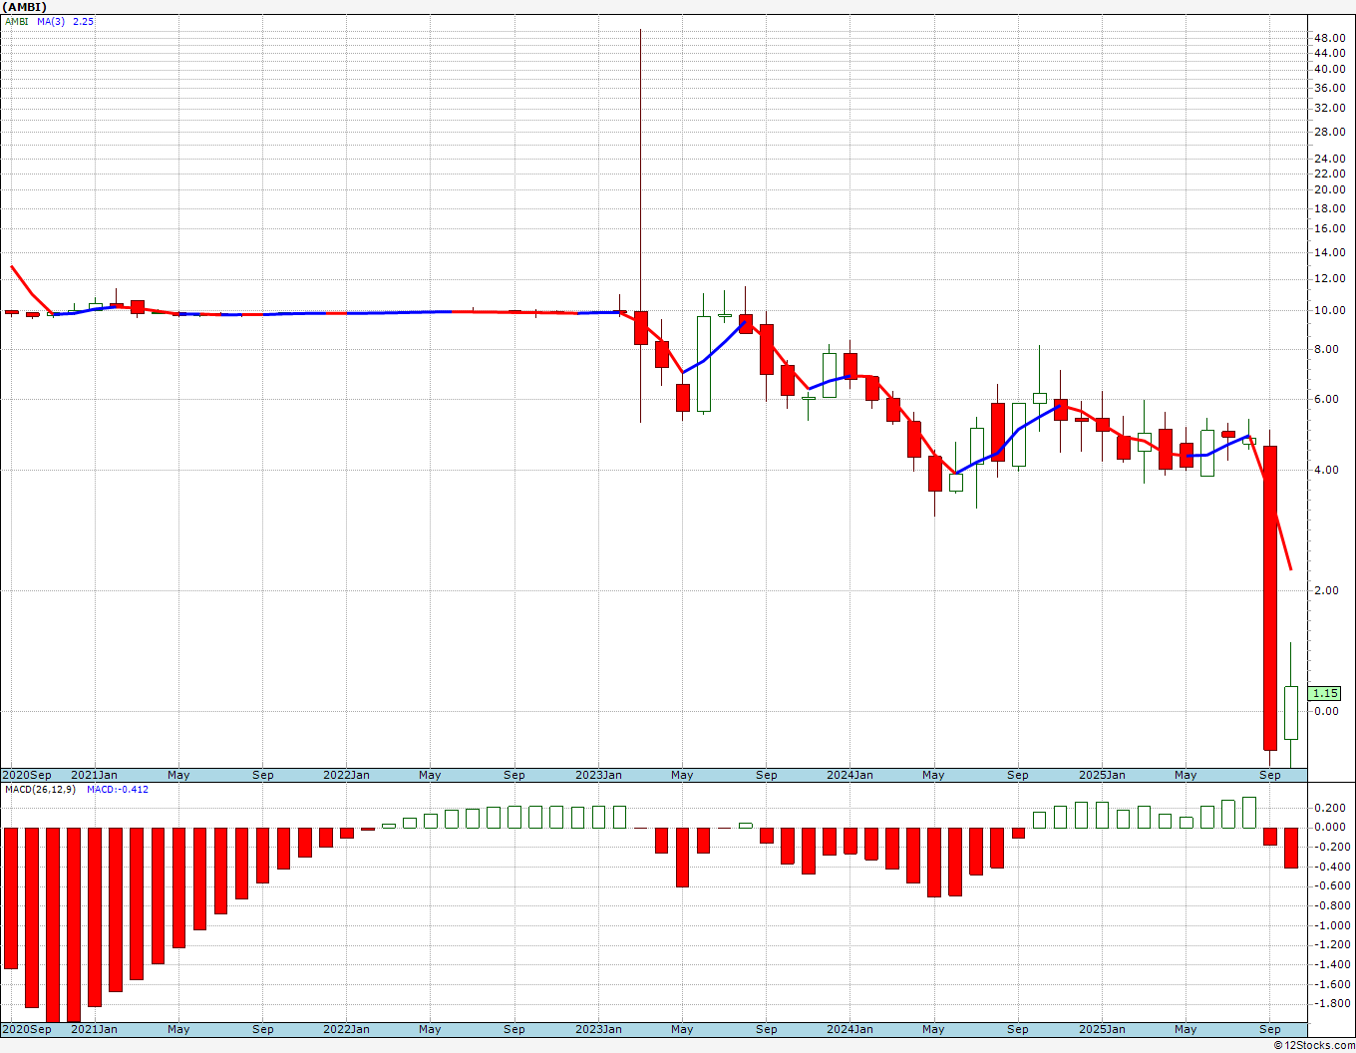The height and width of the screenshot is (1053, 1356).
Task: Select the huge red candle of September 2025
Action: point(1270,598)
